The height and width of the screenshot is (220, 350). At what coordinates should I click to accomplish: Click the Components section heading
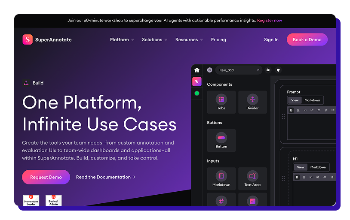(x=219, y=84)
